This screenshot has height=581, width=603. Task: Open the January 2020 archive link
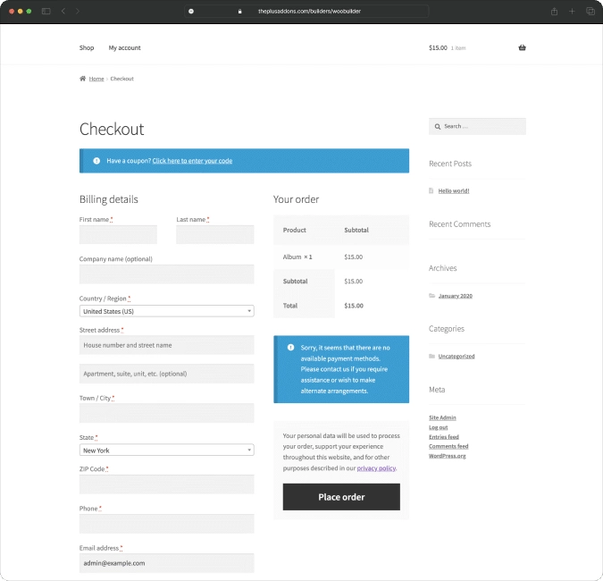coord(455,296)
